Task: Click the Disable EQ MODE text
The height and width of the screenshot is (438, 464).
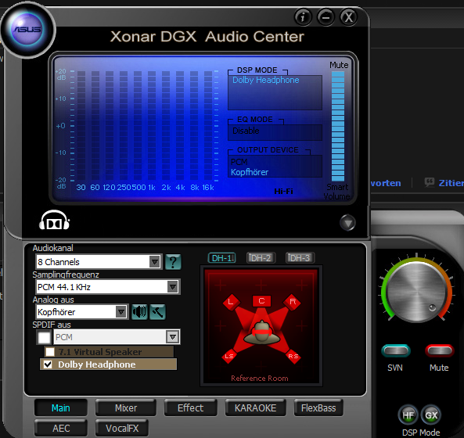Action: [x=246, y=131]
